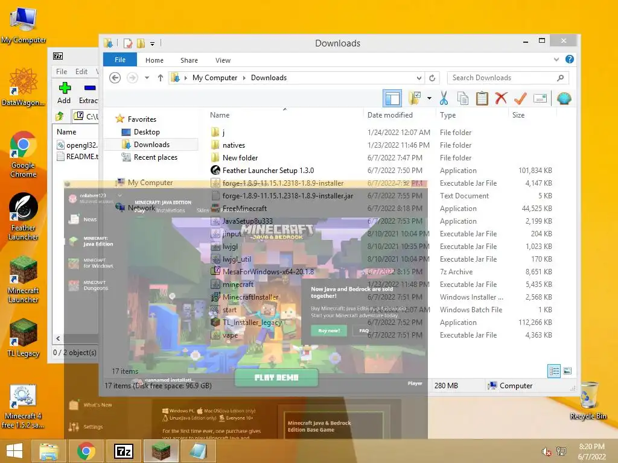Click the red X Delete icon
The width and height of the screenshot is (618, 463).
(501, 98)
